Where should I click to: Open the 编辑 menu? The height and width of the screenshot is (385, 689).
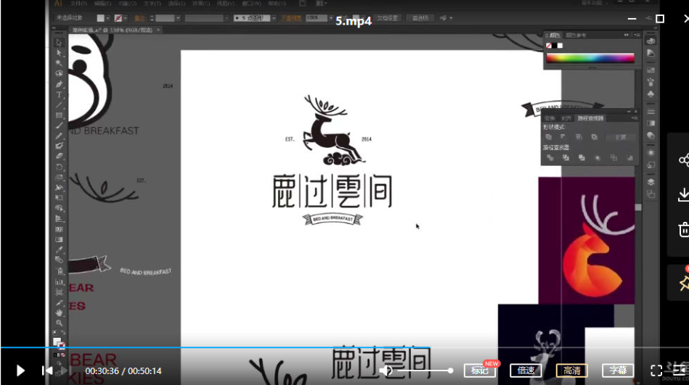click(102, 4)
